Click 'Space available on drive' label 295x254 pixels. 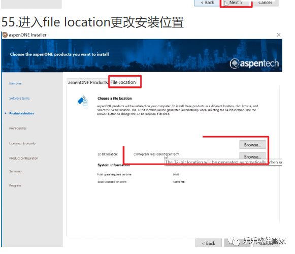[112, 182]
